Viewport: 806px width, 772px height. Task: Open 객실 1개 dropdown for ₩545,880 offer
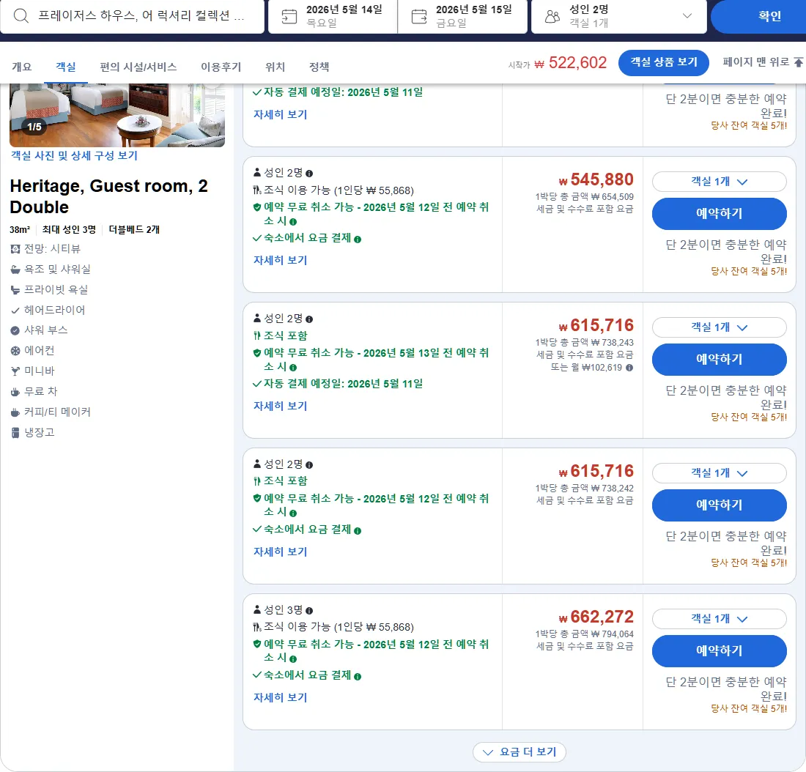[x=719, y=182]
